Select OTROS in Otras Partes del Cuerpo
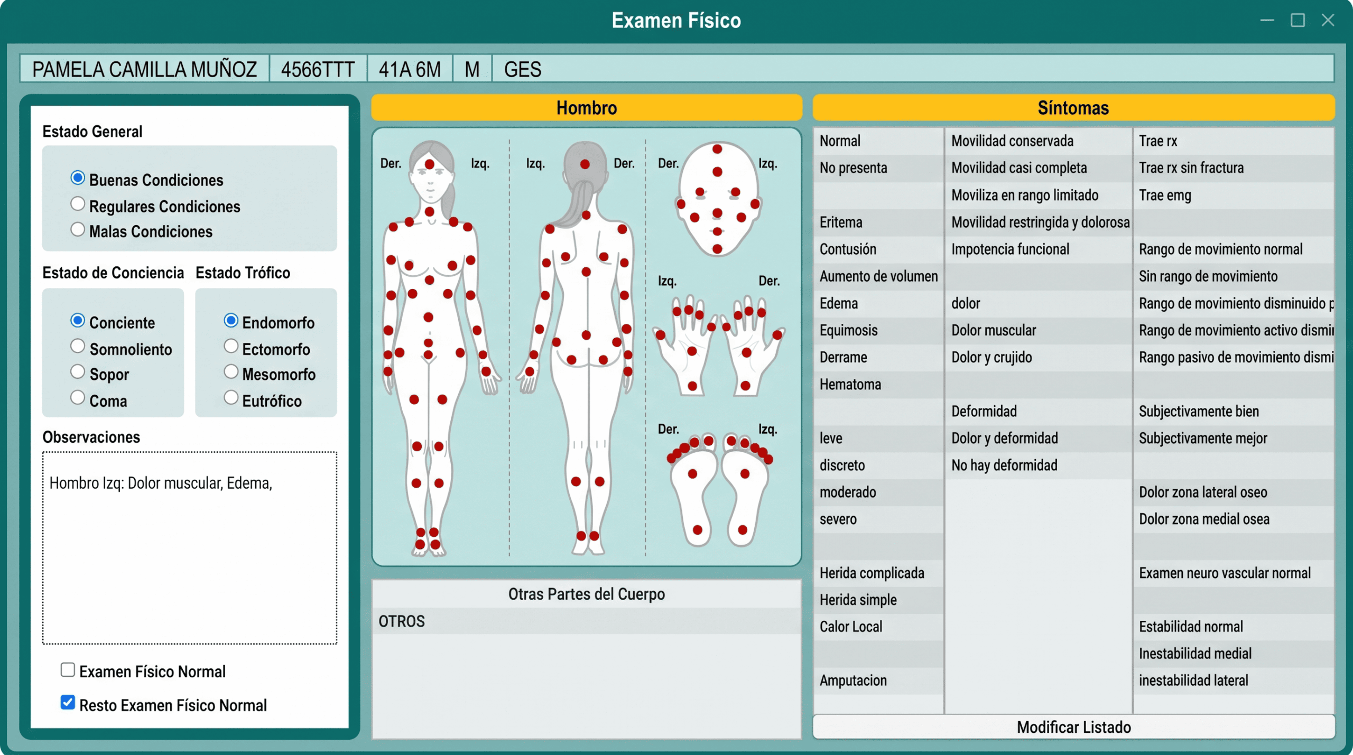The width and height of the screenshot is (1353, 755). [587, 621]
